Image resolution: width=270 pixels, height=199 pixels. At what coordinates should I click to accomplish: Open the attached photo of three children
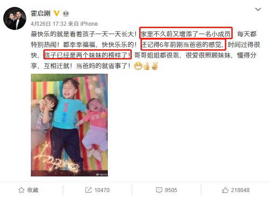(x=69, y=125)
